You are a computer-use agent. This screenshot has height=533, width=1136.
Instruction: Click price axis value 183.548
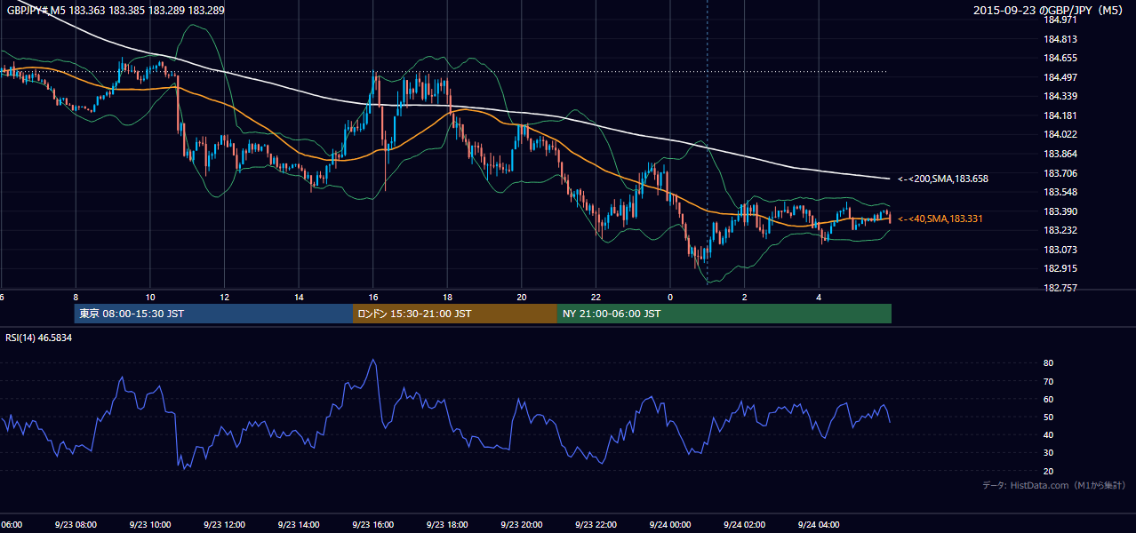click(1061, 192)
